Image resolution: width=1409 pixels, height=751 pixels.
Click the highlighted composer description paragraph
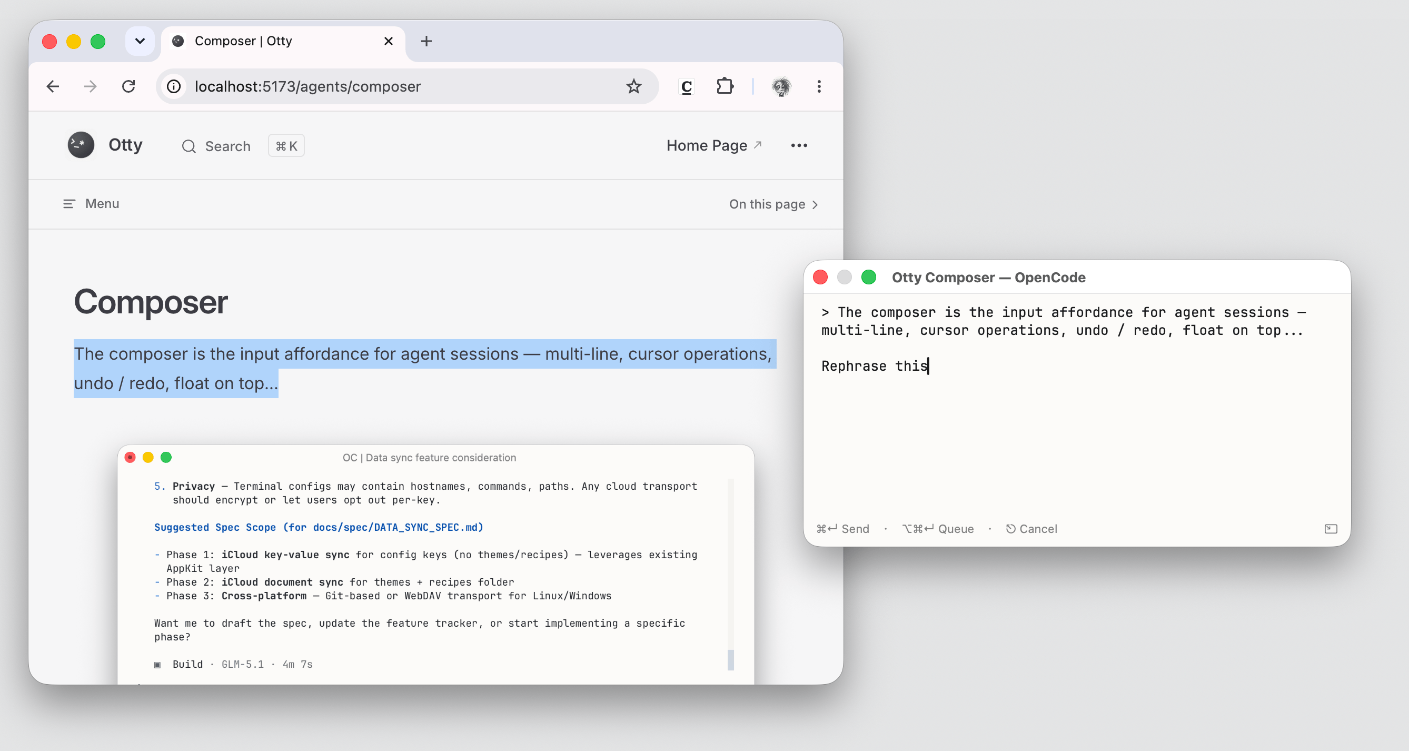pyautogui.click(x=424, y=368)
